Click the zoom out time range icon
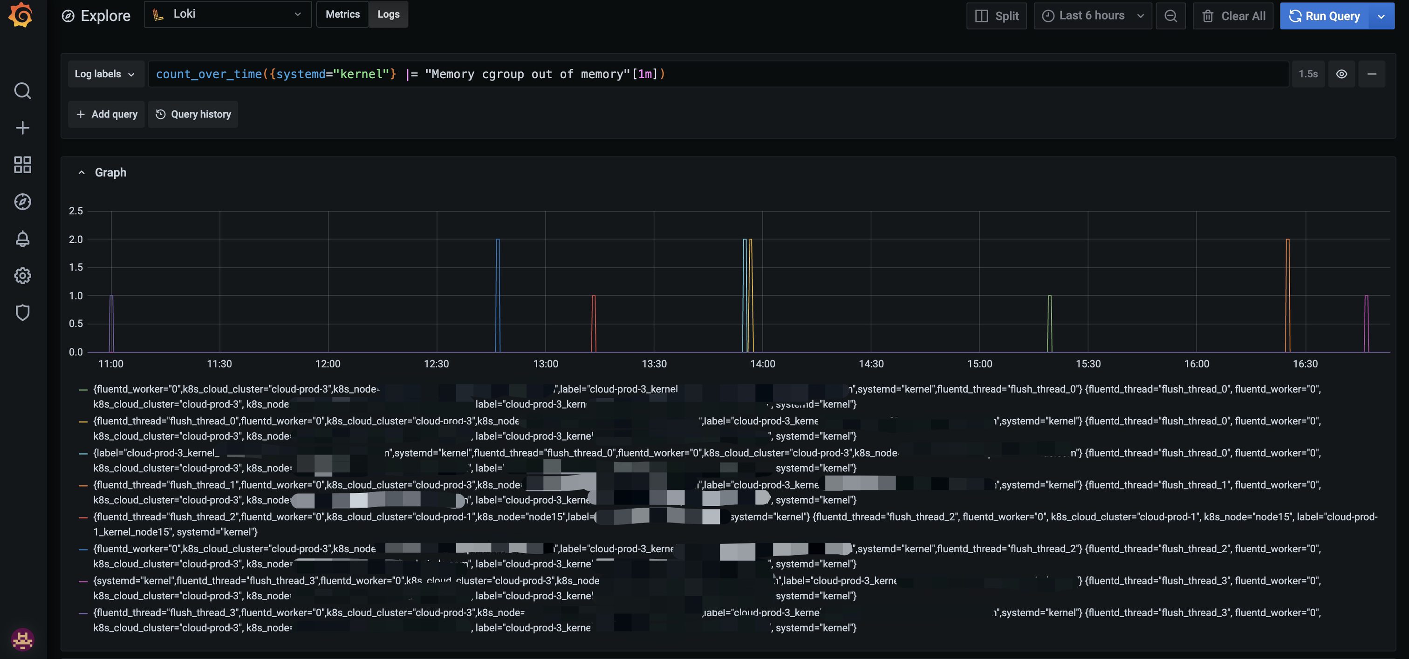Screen dimensions: 1409x659 coord(1170,16)
